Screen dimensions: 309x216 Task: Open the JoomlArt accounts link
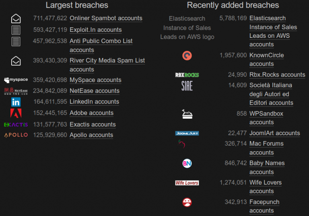point(274,133)
